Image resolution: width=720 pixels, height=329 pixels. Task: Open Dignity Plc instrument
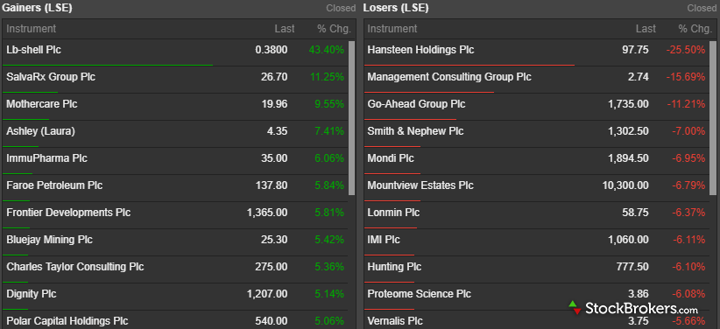tap(32, 293)
